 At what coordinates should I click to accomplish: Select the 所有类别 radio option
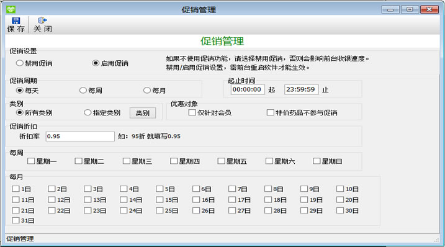coord(19,112)
